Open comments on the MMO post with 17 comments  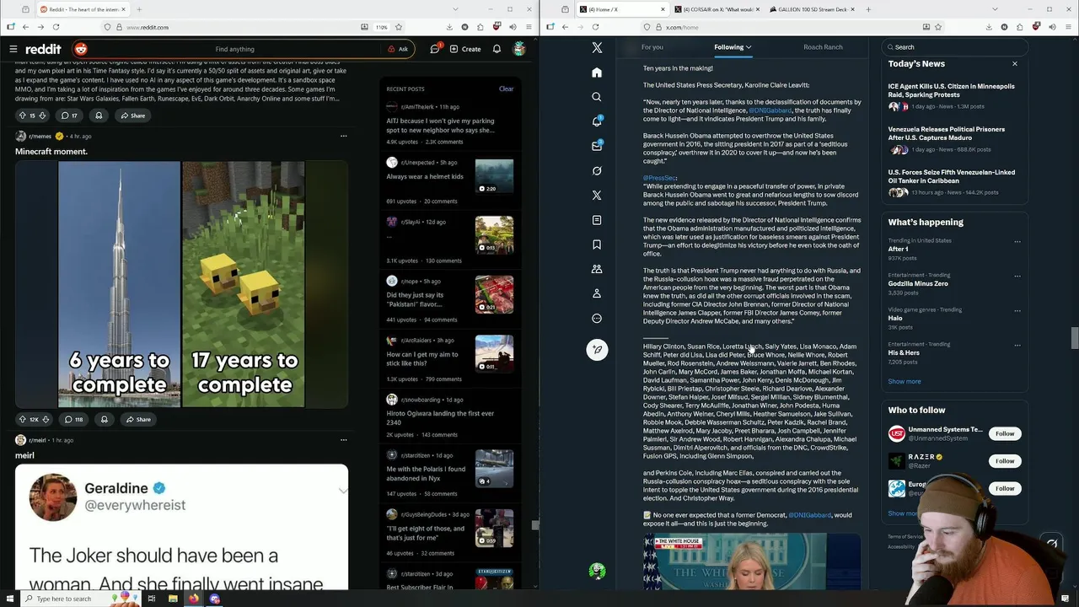(x=69, y=115)
